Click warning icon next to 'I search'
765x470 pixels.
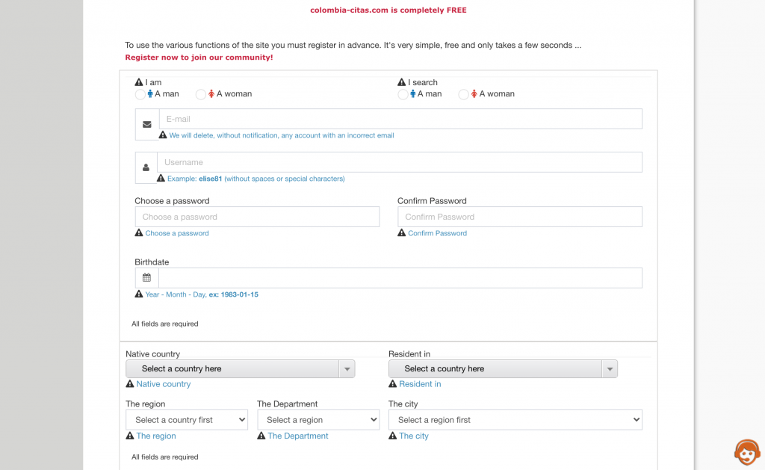tap(401, 82)
